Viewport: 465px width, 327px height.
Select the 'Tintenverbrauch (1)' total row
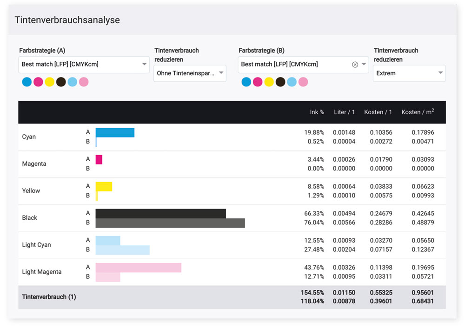pos(49,297)
